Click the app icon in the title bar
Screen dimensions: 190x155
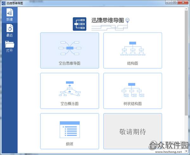tap(3, 3)
